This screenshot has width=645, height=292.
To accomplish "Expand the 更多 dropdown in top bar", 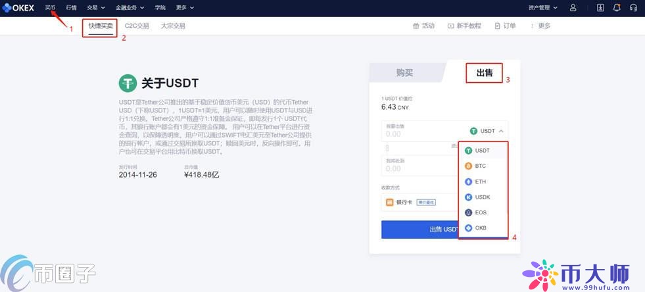I will pyautogui.click(x=185, y=7).
